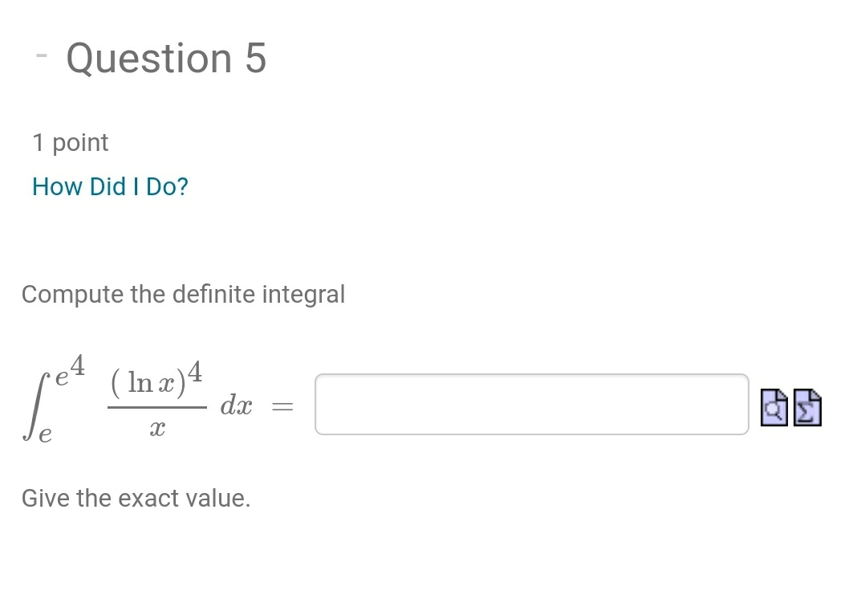Click the Compute the definite integral text
Viewport: 865px width, 591px height.
point(184,294)
